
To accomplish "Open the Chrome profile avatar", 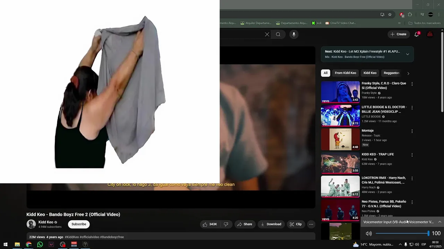I will (430, 15).
